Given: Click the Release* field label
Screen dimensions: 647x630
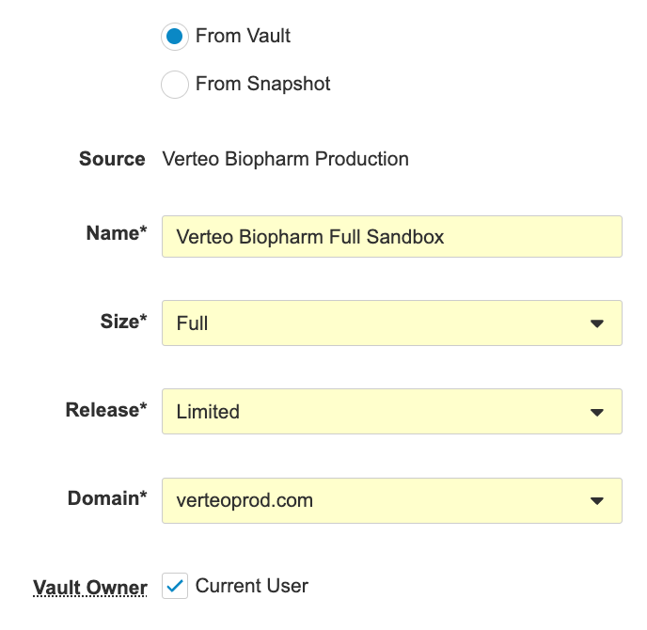Looking at the screenshot, I should 106,410.
